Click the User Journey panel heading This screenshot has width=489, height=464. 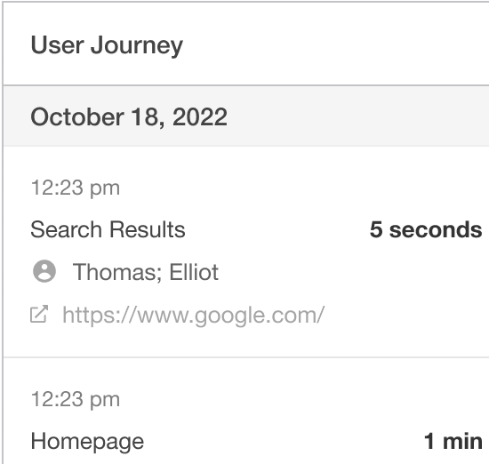click(107, 45)
